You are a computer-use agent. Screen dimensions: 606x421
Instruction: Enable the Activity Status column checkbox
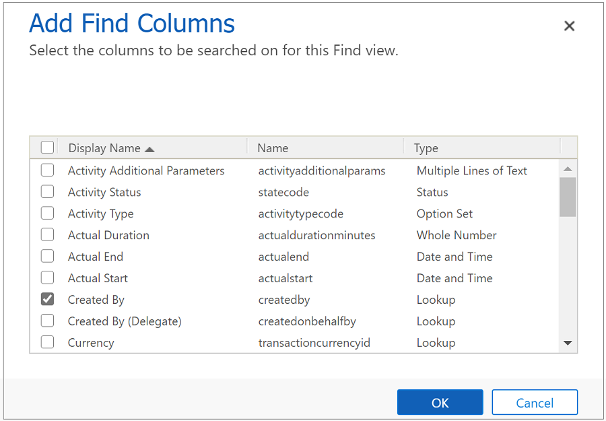(48, 192)
